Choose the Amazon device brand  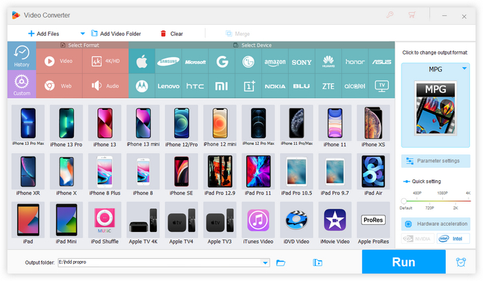[275, 61]
